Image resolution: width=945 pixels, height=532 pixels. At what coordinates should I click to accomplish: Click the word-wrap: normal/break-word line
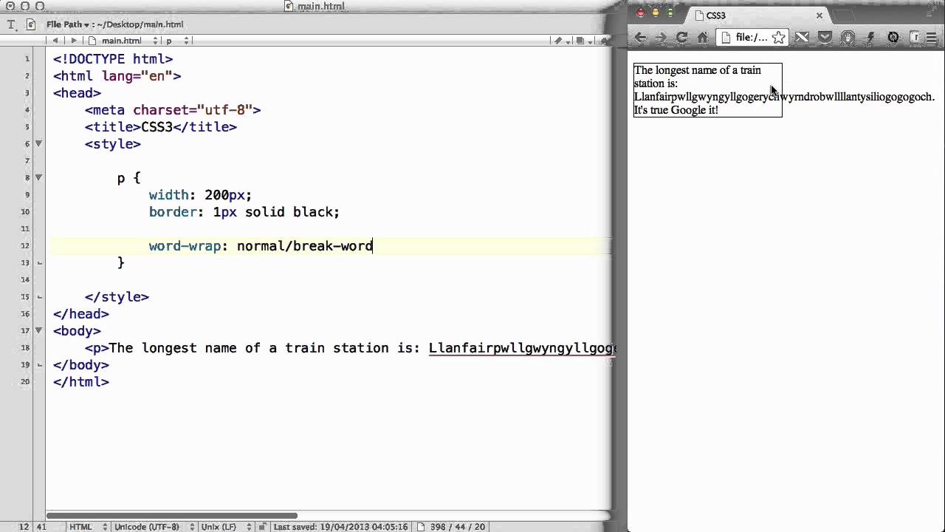pyautogui.click(x=261, y=246)
